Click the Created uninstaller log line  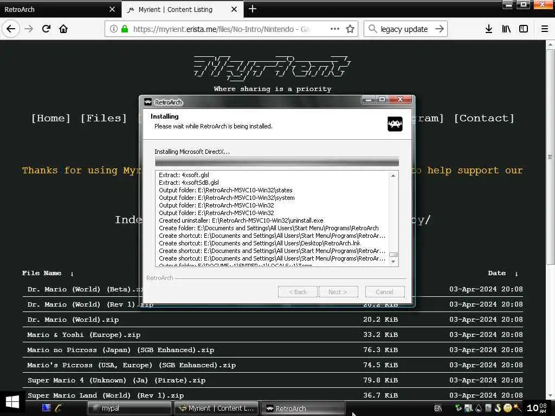pos(241,220)
